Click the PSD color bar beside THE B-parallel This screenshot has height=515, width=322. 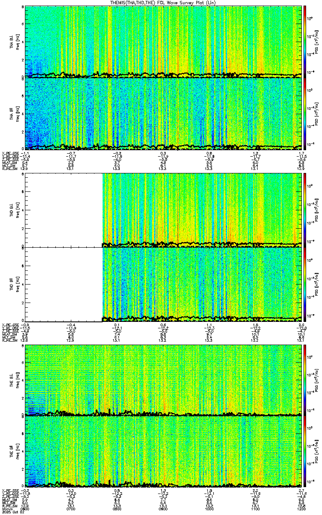(x=305, y=452)
